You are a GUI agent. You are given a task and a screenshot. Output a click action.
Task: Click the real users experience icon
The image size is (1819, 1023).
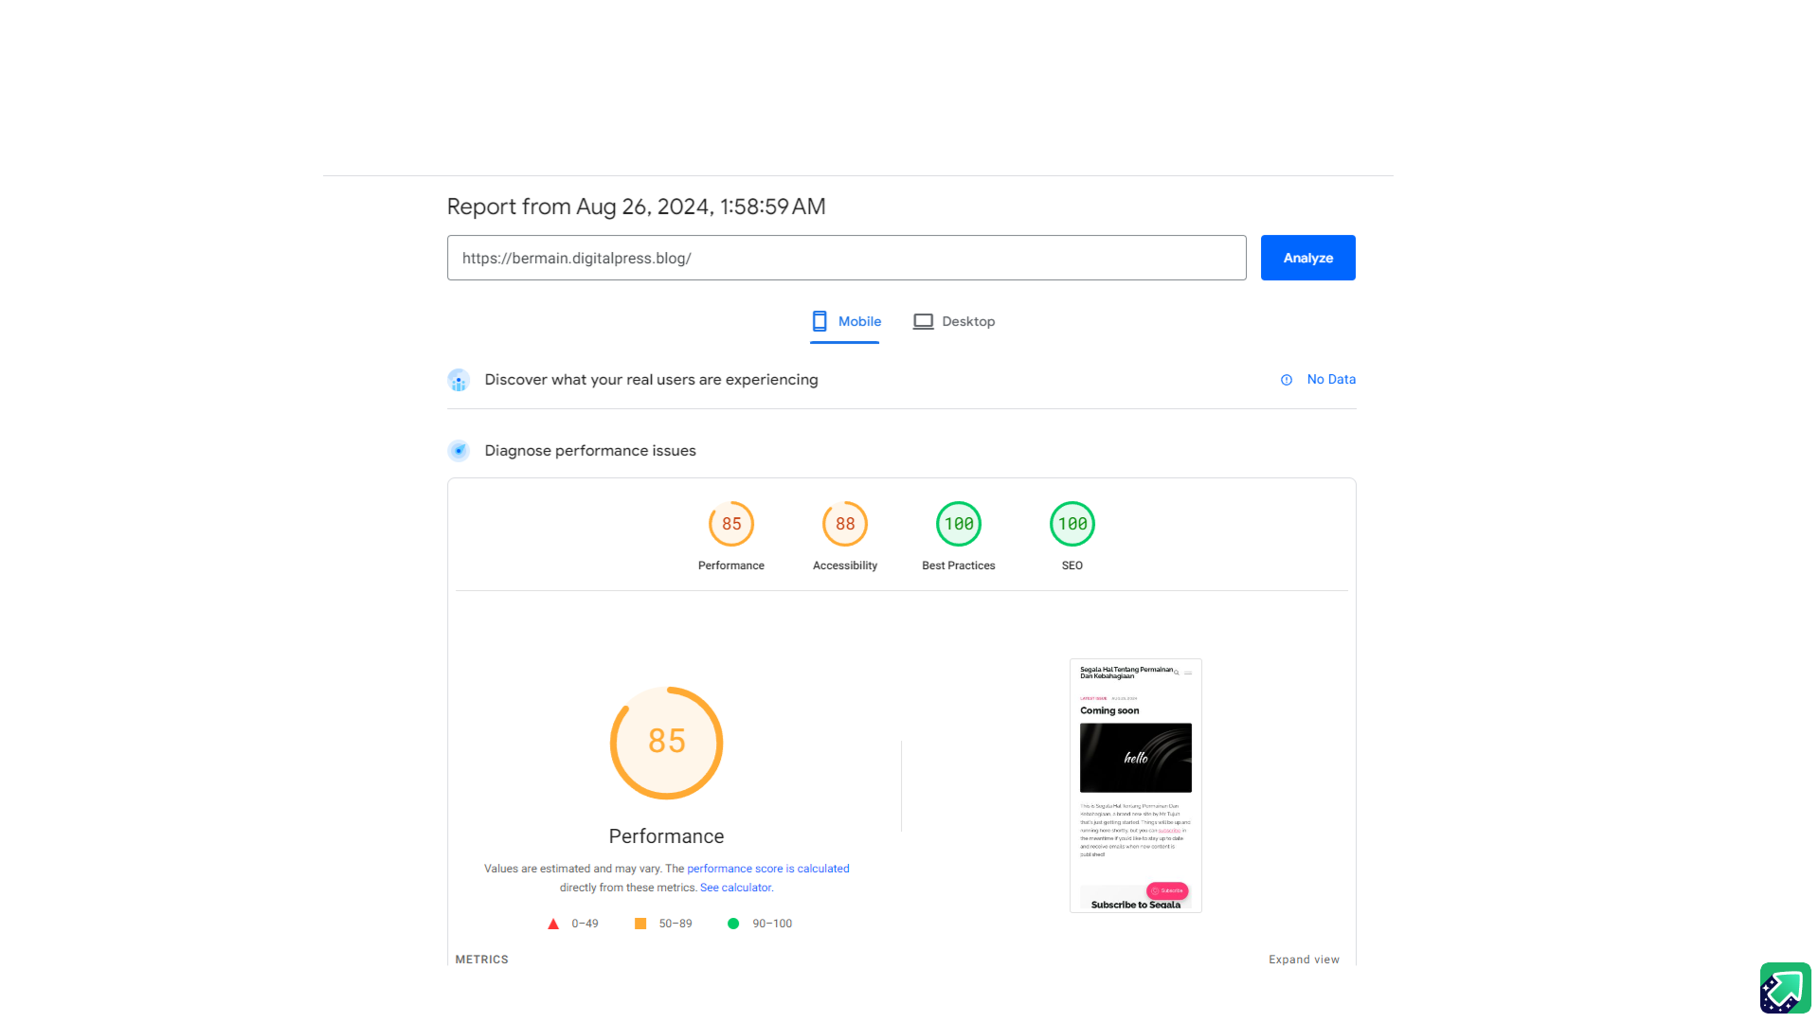tap(459, 380)
